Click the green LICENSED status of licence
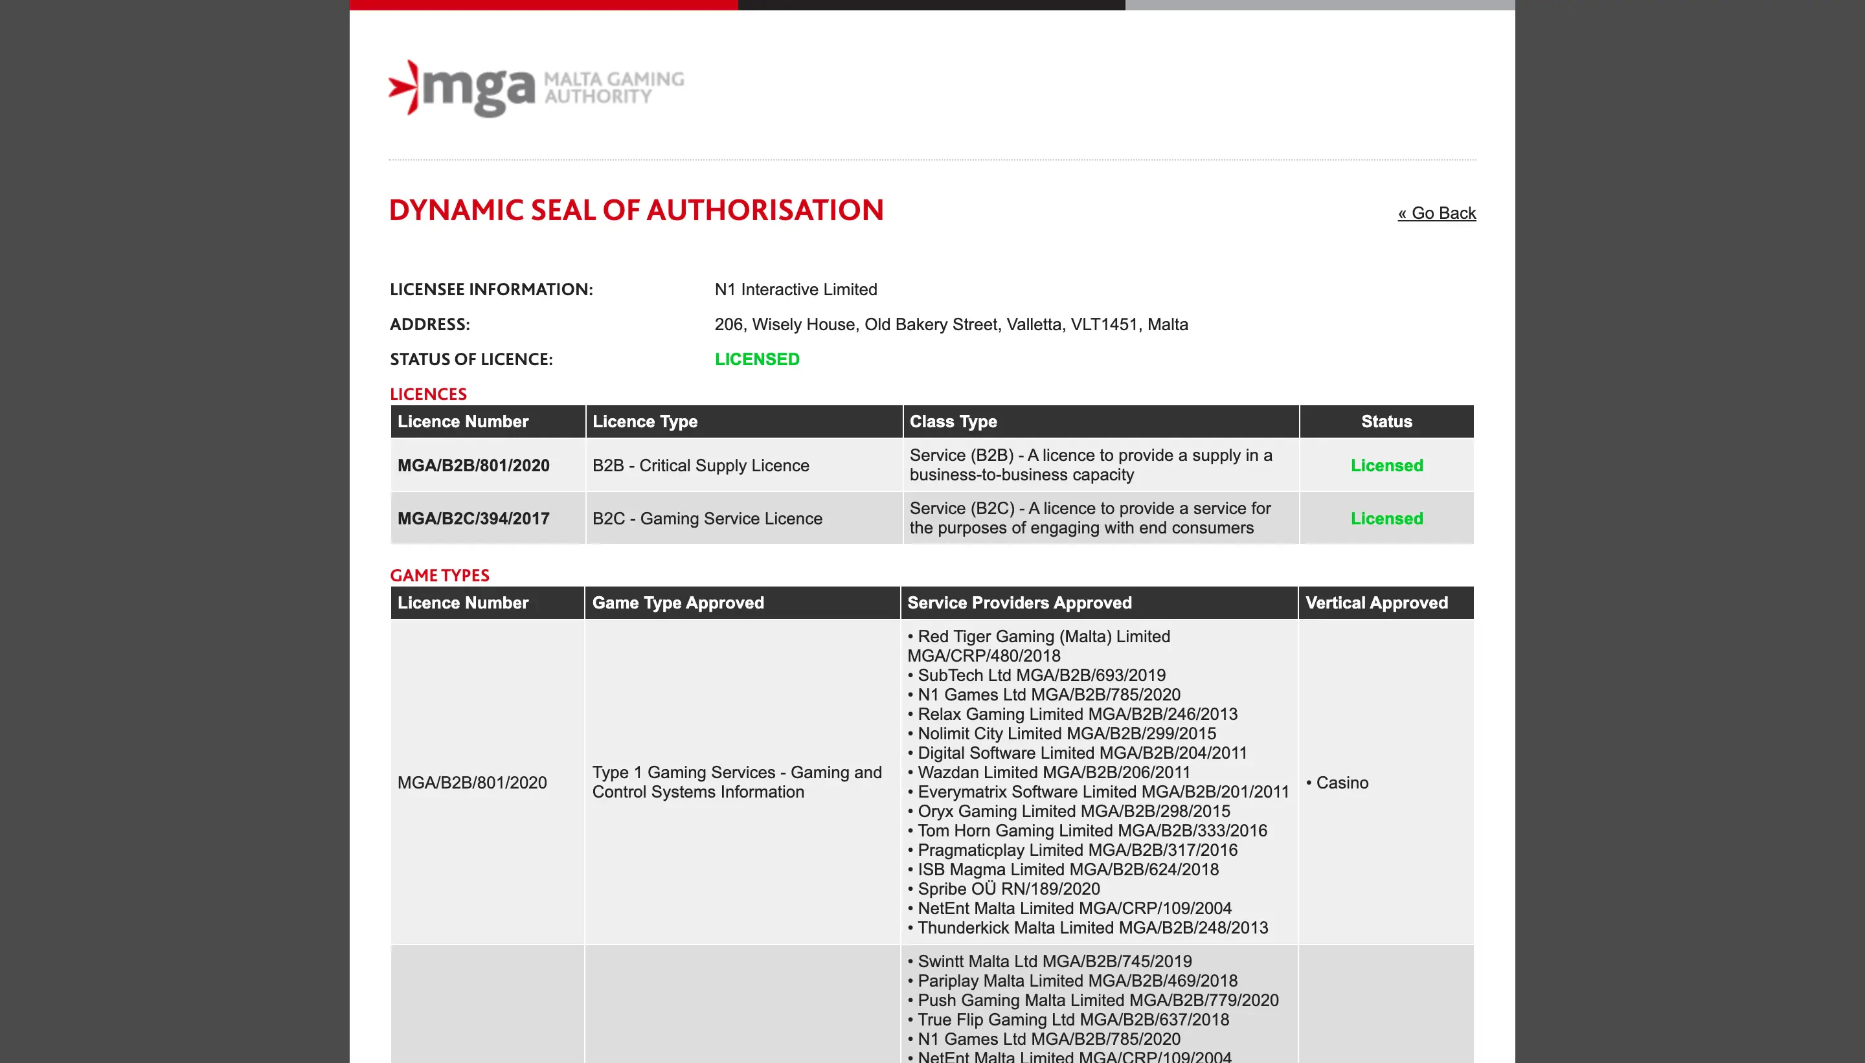This screenshot has height=1063, width=1865. click(x=757, y=359)
